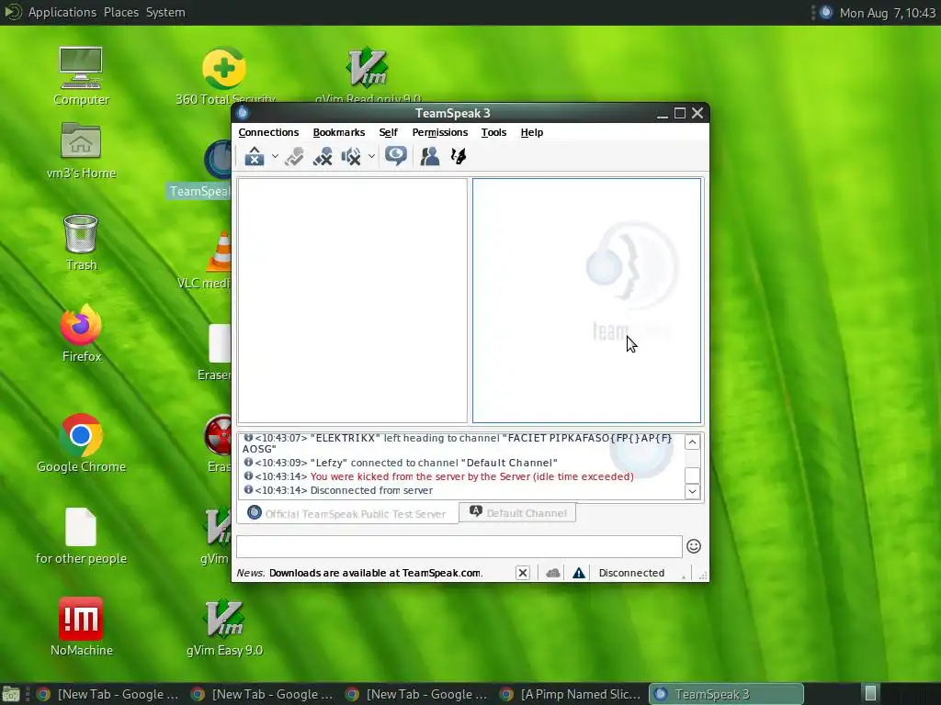Click the 'Disconnected from server' log line

371,490
